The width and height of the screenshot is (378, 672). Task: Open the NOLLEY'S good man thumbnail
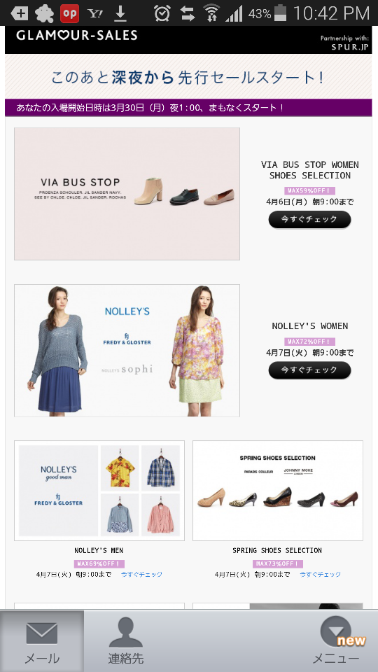[x=99, y=491]
